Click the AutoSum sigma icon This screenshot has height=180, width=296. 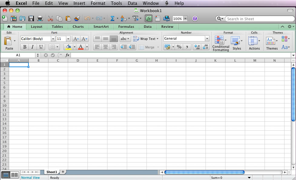pos(112,19)
